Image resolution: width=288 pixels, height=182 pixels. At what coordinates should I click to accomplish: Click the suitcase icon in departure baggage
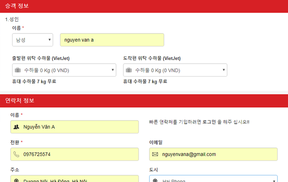pos(17,70)
